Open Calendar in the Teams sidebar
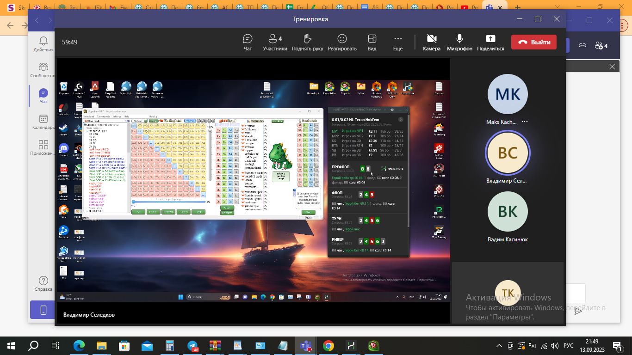Screen dimensions: 632x355 (43, 122)
